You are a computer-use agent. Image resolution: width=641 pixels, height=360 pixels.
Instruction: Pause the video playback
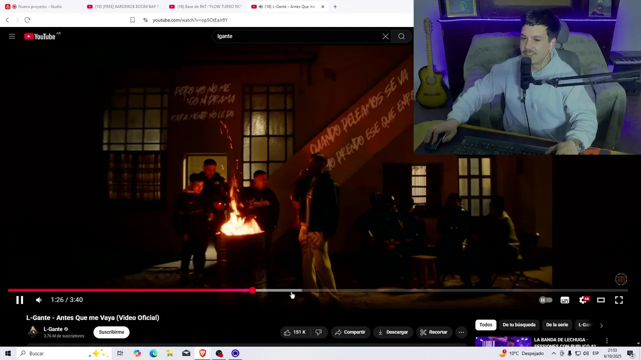click(20, 300)
